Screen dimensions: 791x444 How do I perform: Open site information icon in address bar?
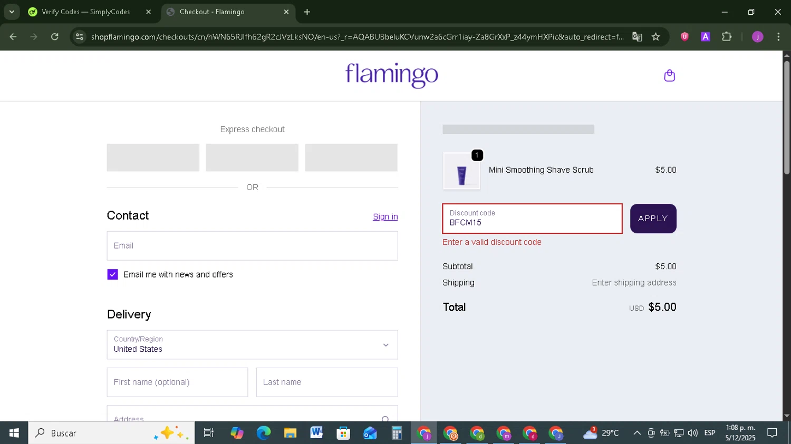tap(80, 37)
